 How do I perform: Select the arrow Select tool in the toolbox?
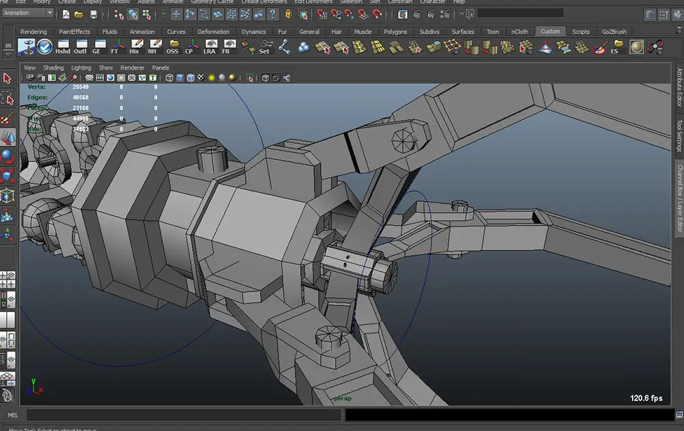click(x=8, y=79)
